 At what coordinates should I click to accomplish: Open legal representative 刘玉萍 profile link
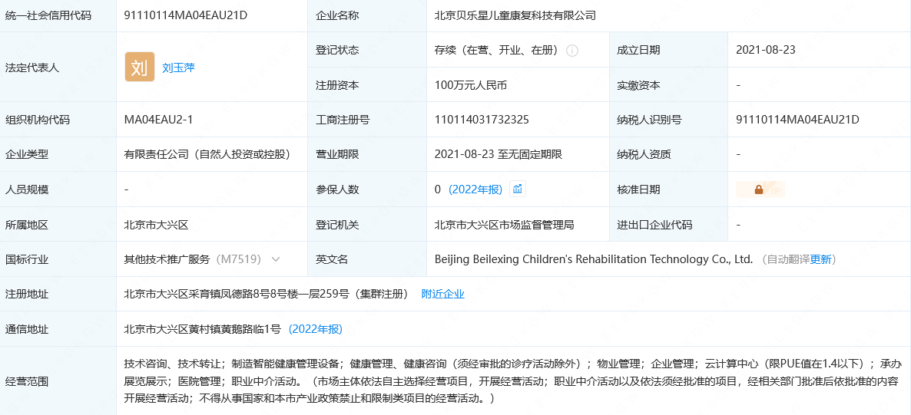coord(178,68)
